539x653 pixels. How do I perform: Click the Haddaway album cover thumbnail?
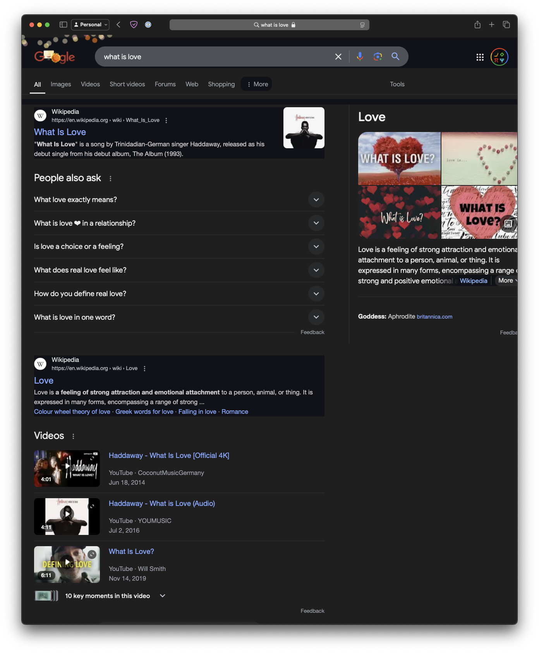click(304, 128)
